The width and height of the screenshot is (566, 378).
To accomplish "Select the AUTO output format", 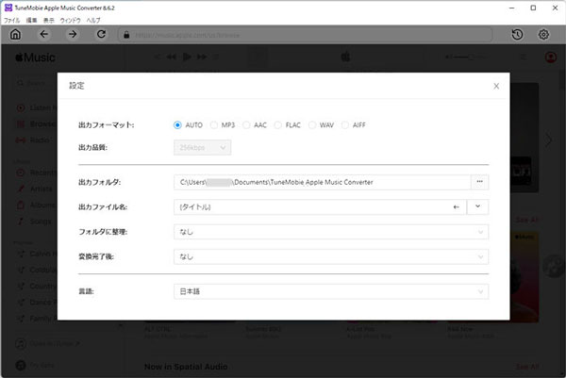I will tap(177, 125).
